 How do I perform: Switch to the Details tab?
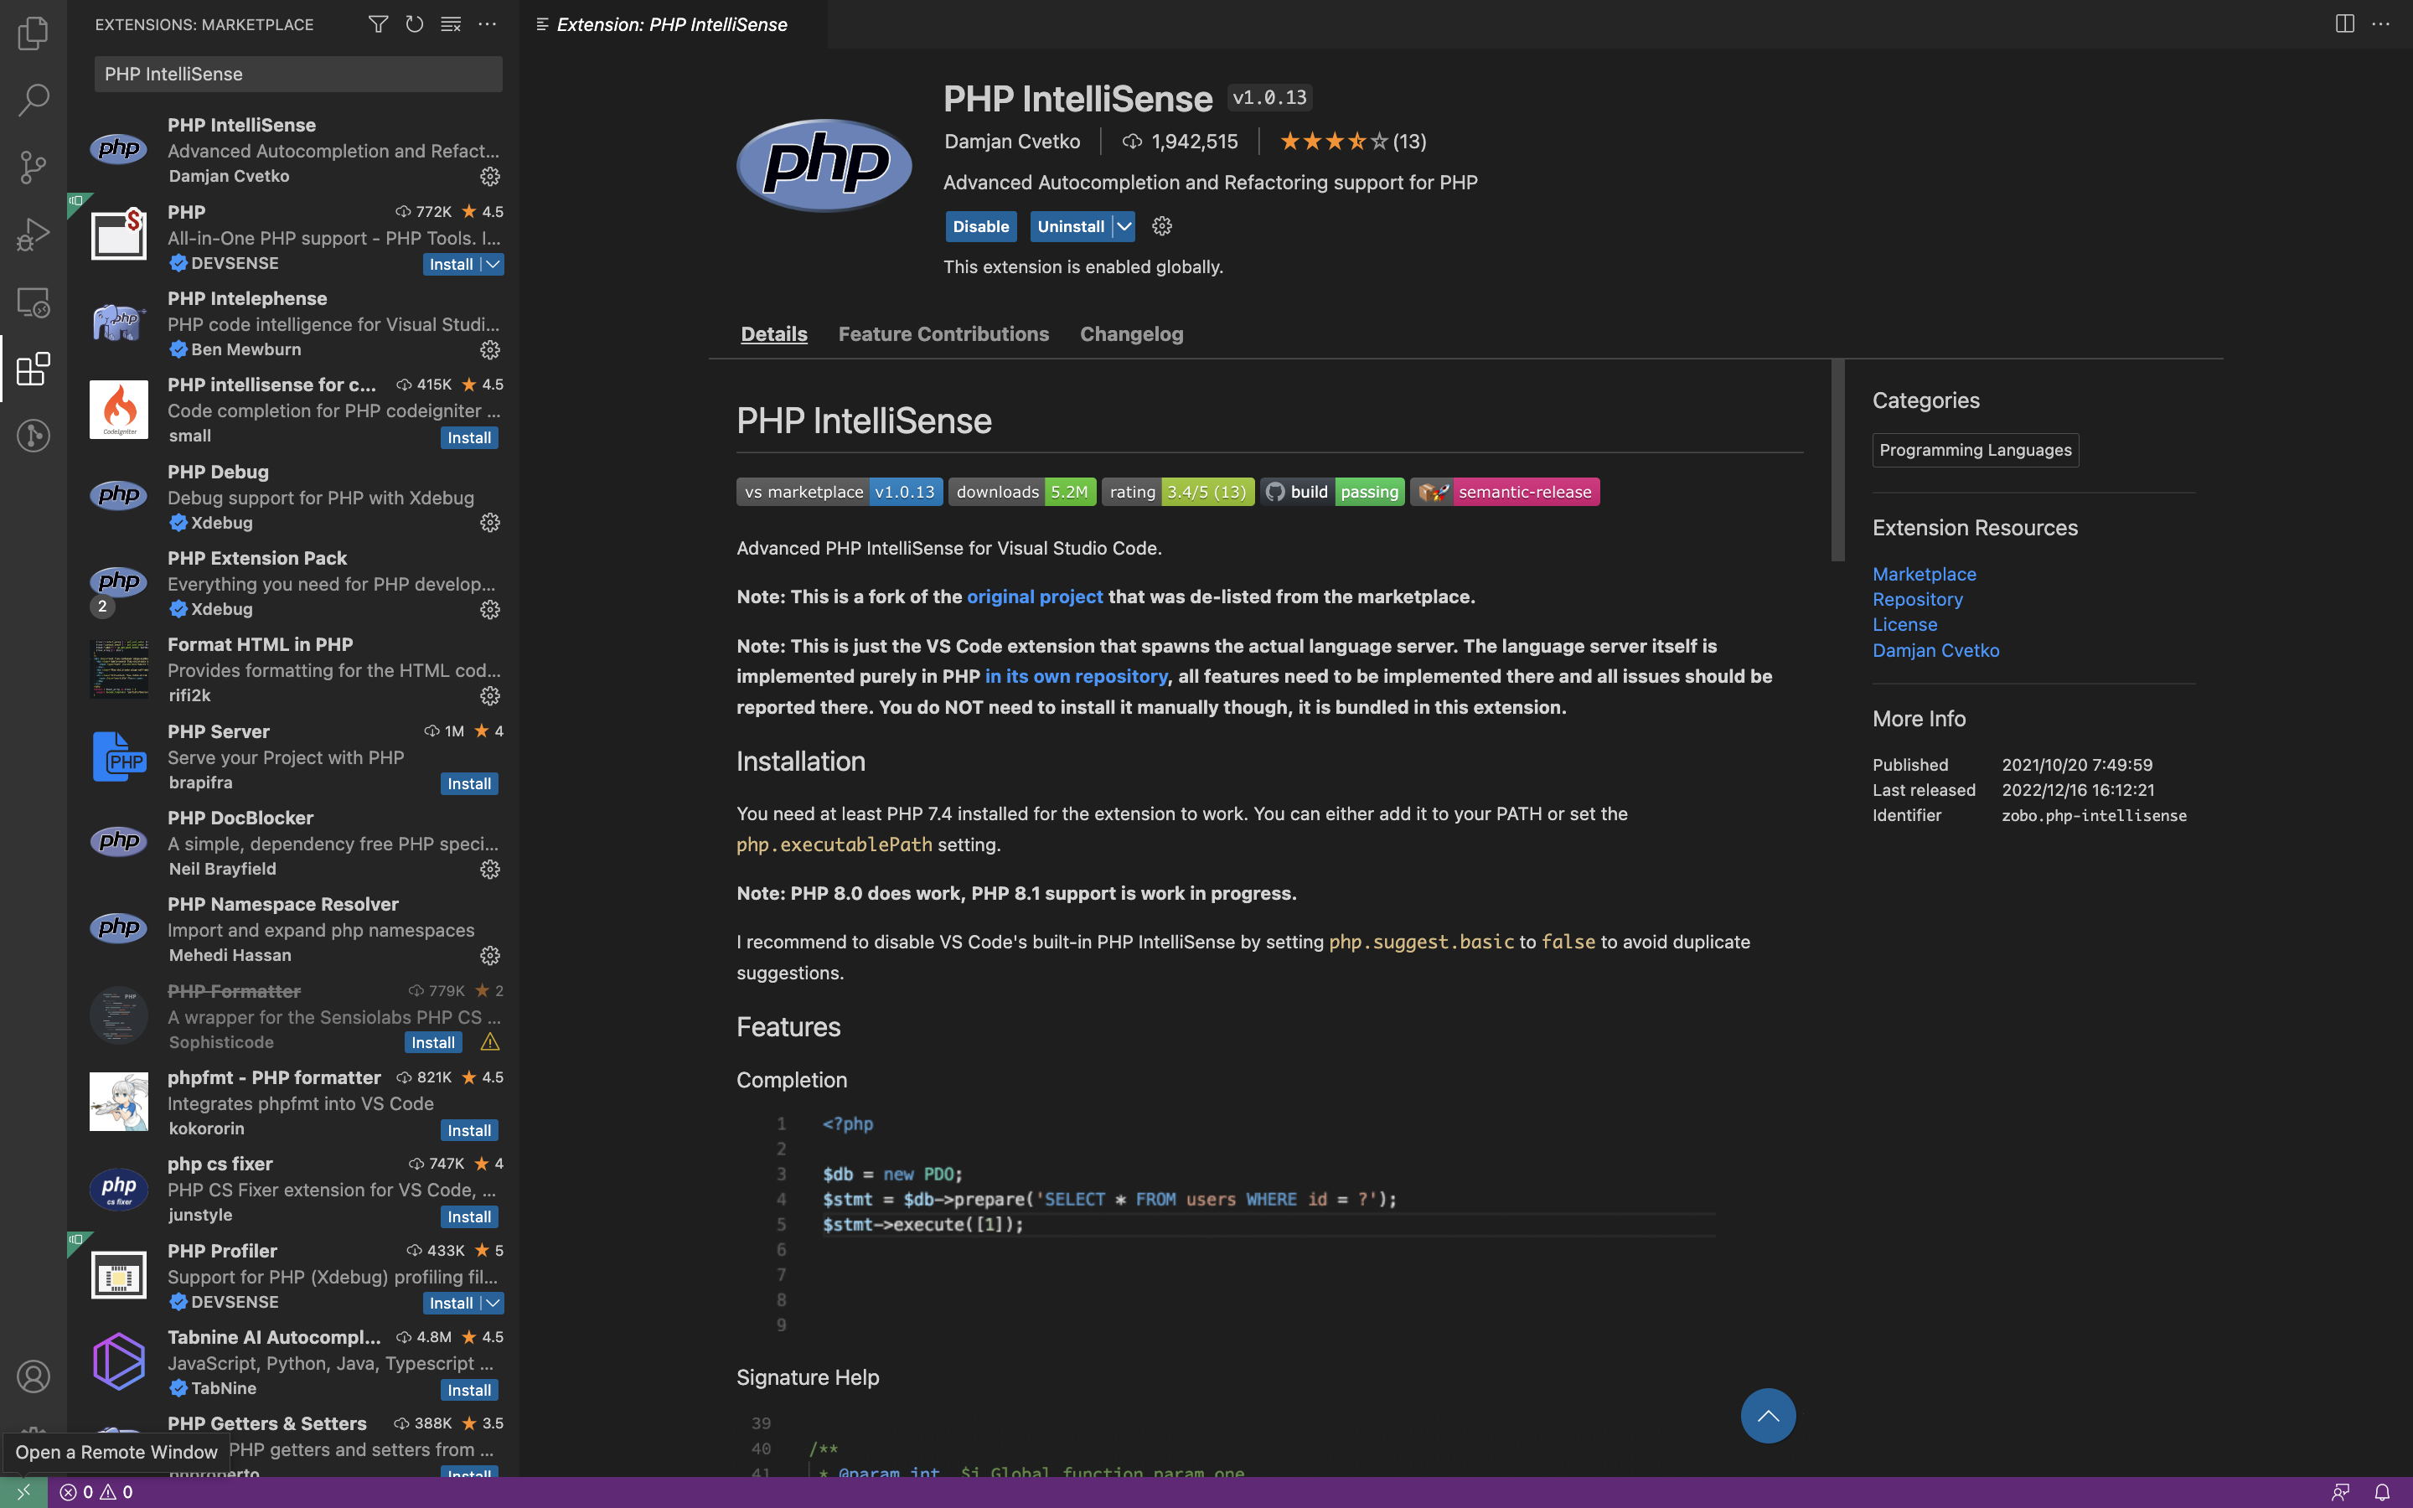[x=774, y=334]
